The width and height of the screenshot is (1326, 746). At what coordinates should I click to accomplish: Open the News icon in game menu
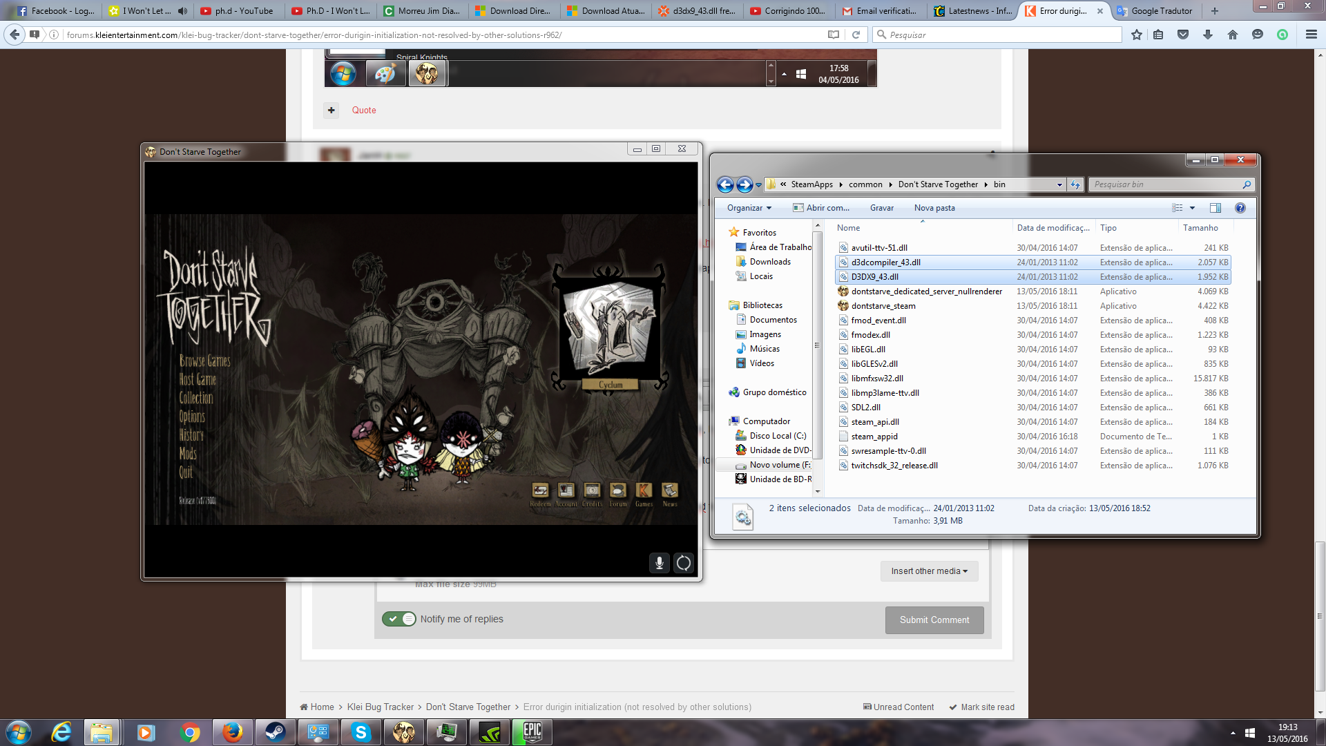point(670,490)
